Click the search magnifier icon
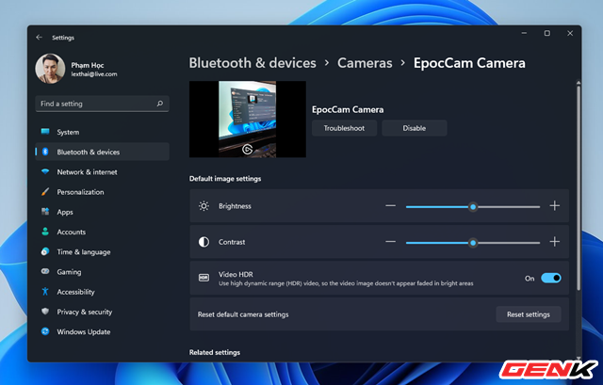This screenshot has width=603, height=385. tap(160, 104)
